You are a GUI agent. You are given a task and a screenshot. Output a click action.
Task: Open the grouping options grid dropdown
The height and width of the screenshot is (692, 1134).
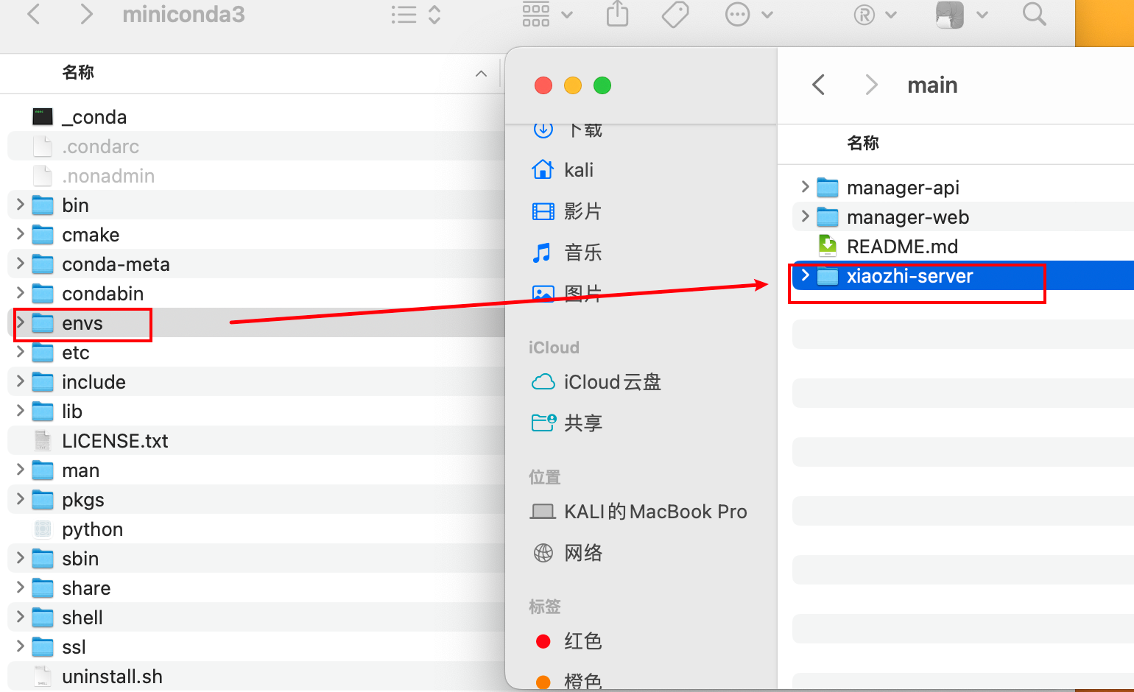[546, 14]
